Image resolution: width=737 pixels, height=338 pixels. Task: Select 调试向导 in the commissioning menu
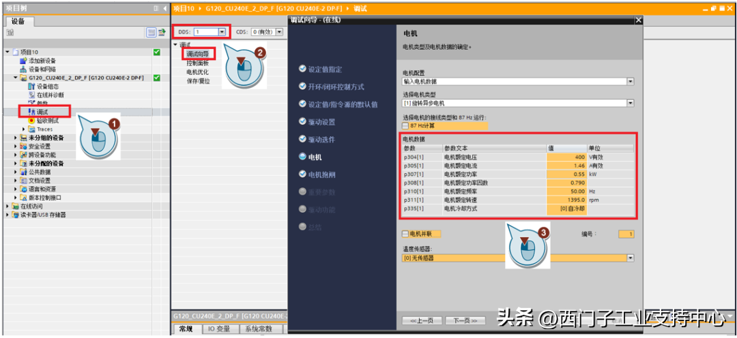tap(199, 53)
